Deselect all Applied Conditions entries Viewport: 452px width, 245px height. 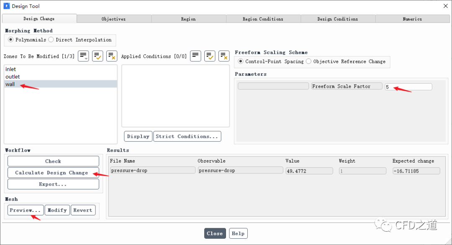(224, 56)
